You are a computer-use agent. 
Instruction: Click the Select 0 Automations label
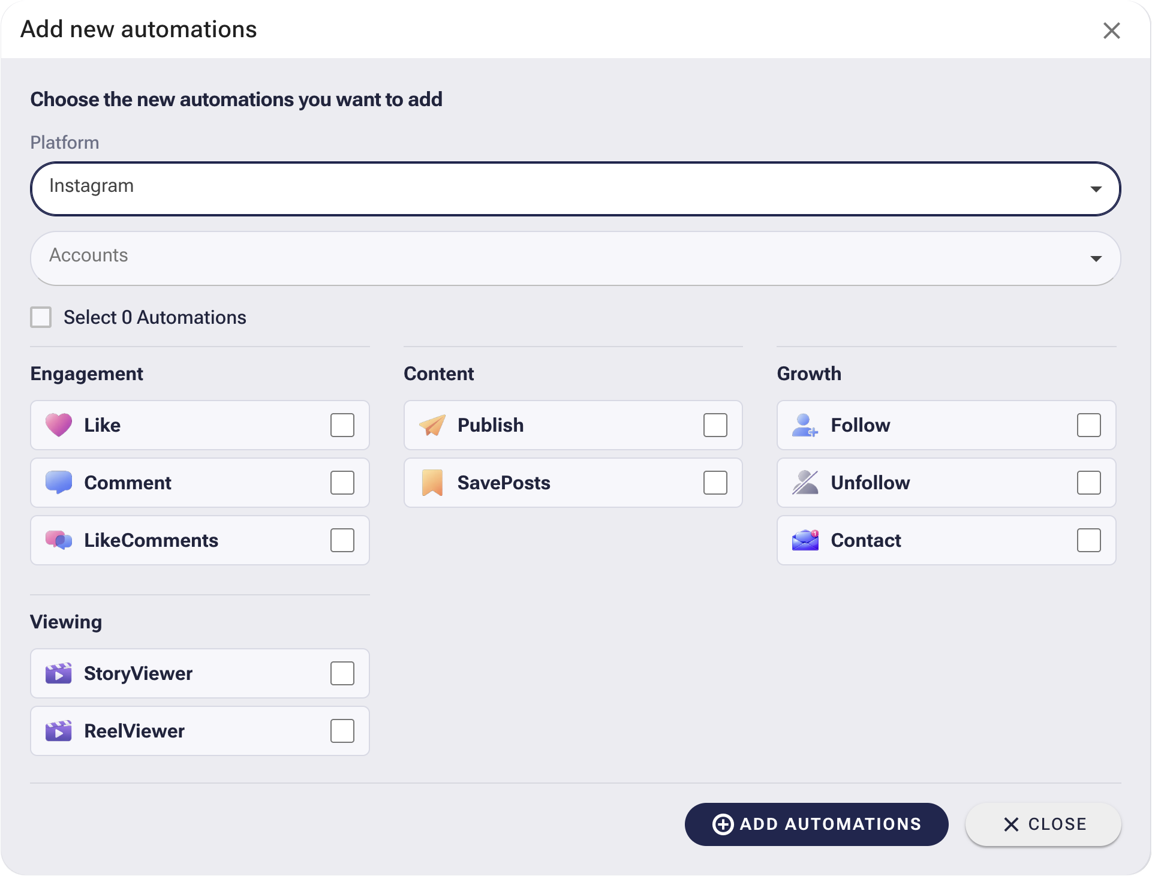[x=155, y=317]
